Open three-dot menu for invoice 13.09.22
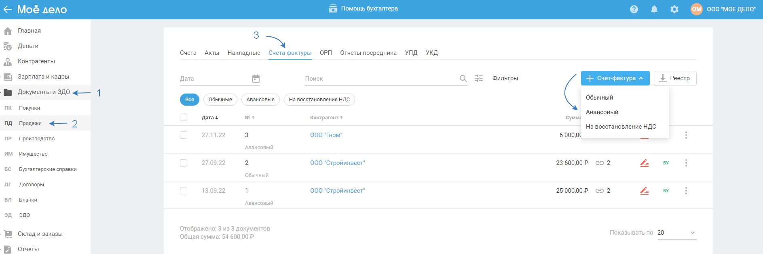This screenshot has width=763, height=254. tap(686, 191)
